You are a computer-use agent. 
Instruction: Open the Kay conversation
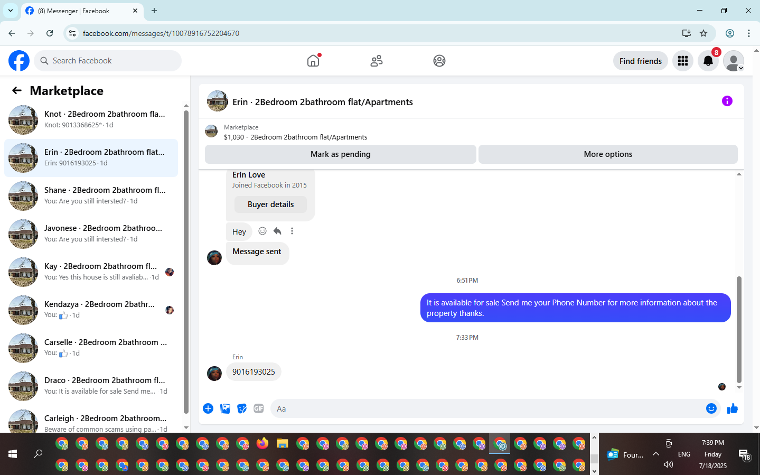pyautogui.click(x=91, y=272)
